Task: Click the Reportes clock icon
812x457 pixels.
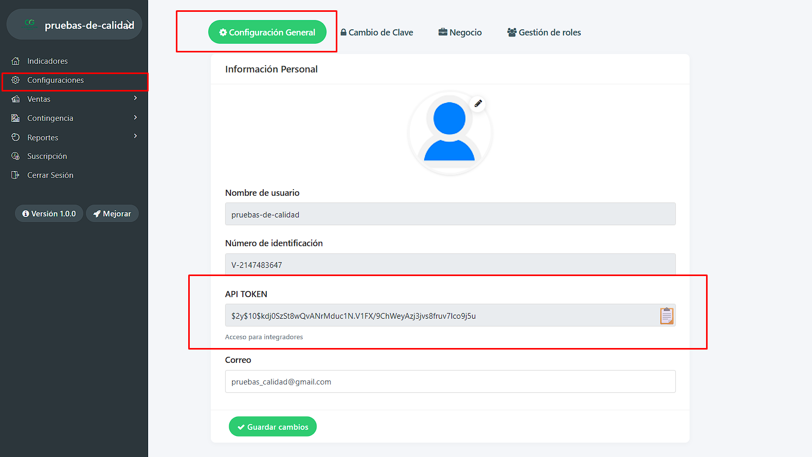Action: (15, 137)
